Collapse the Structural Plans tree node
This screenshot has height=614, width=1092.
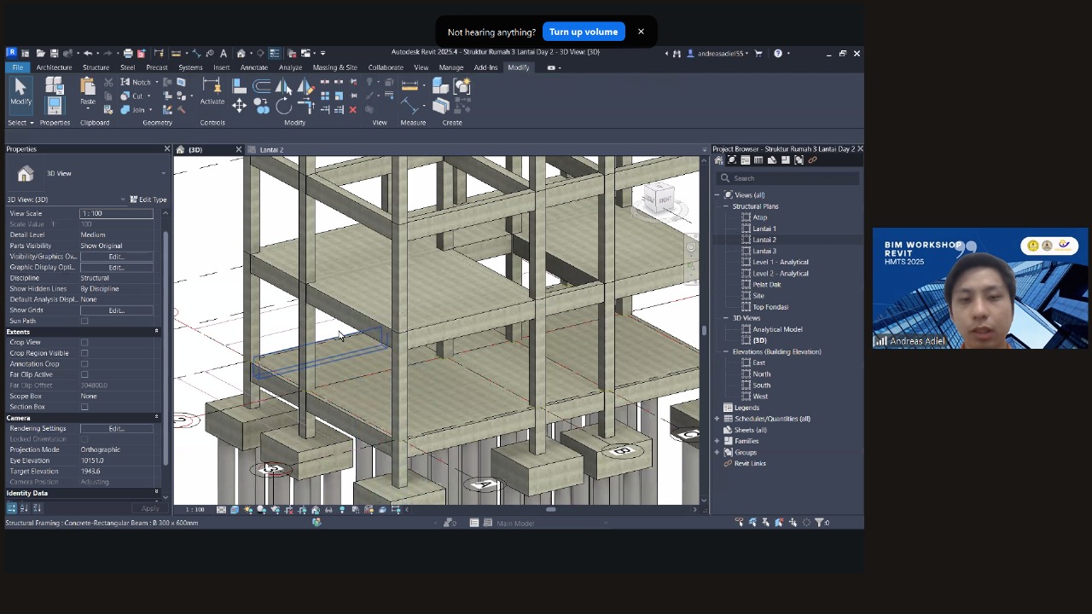pos(726,206)
